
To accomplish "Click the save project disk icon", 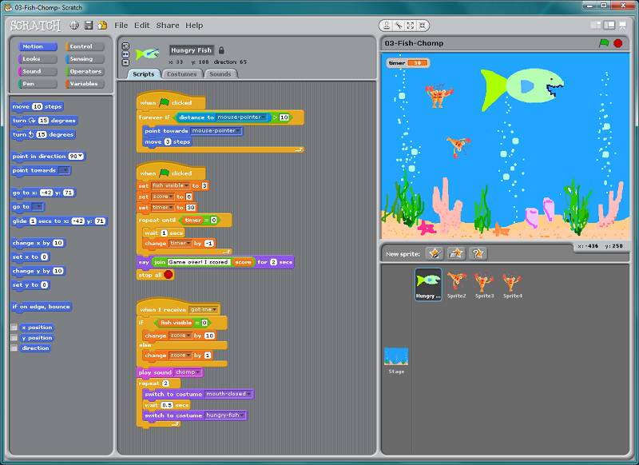I will pyautogui.click(x=88, y=26).
